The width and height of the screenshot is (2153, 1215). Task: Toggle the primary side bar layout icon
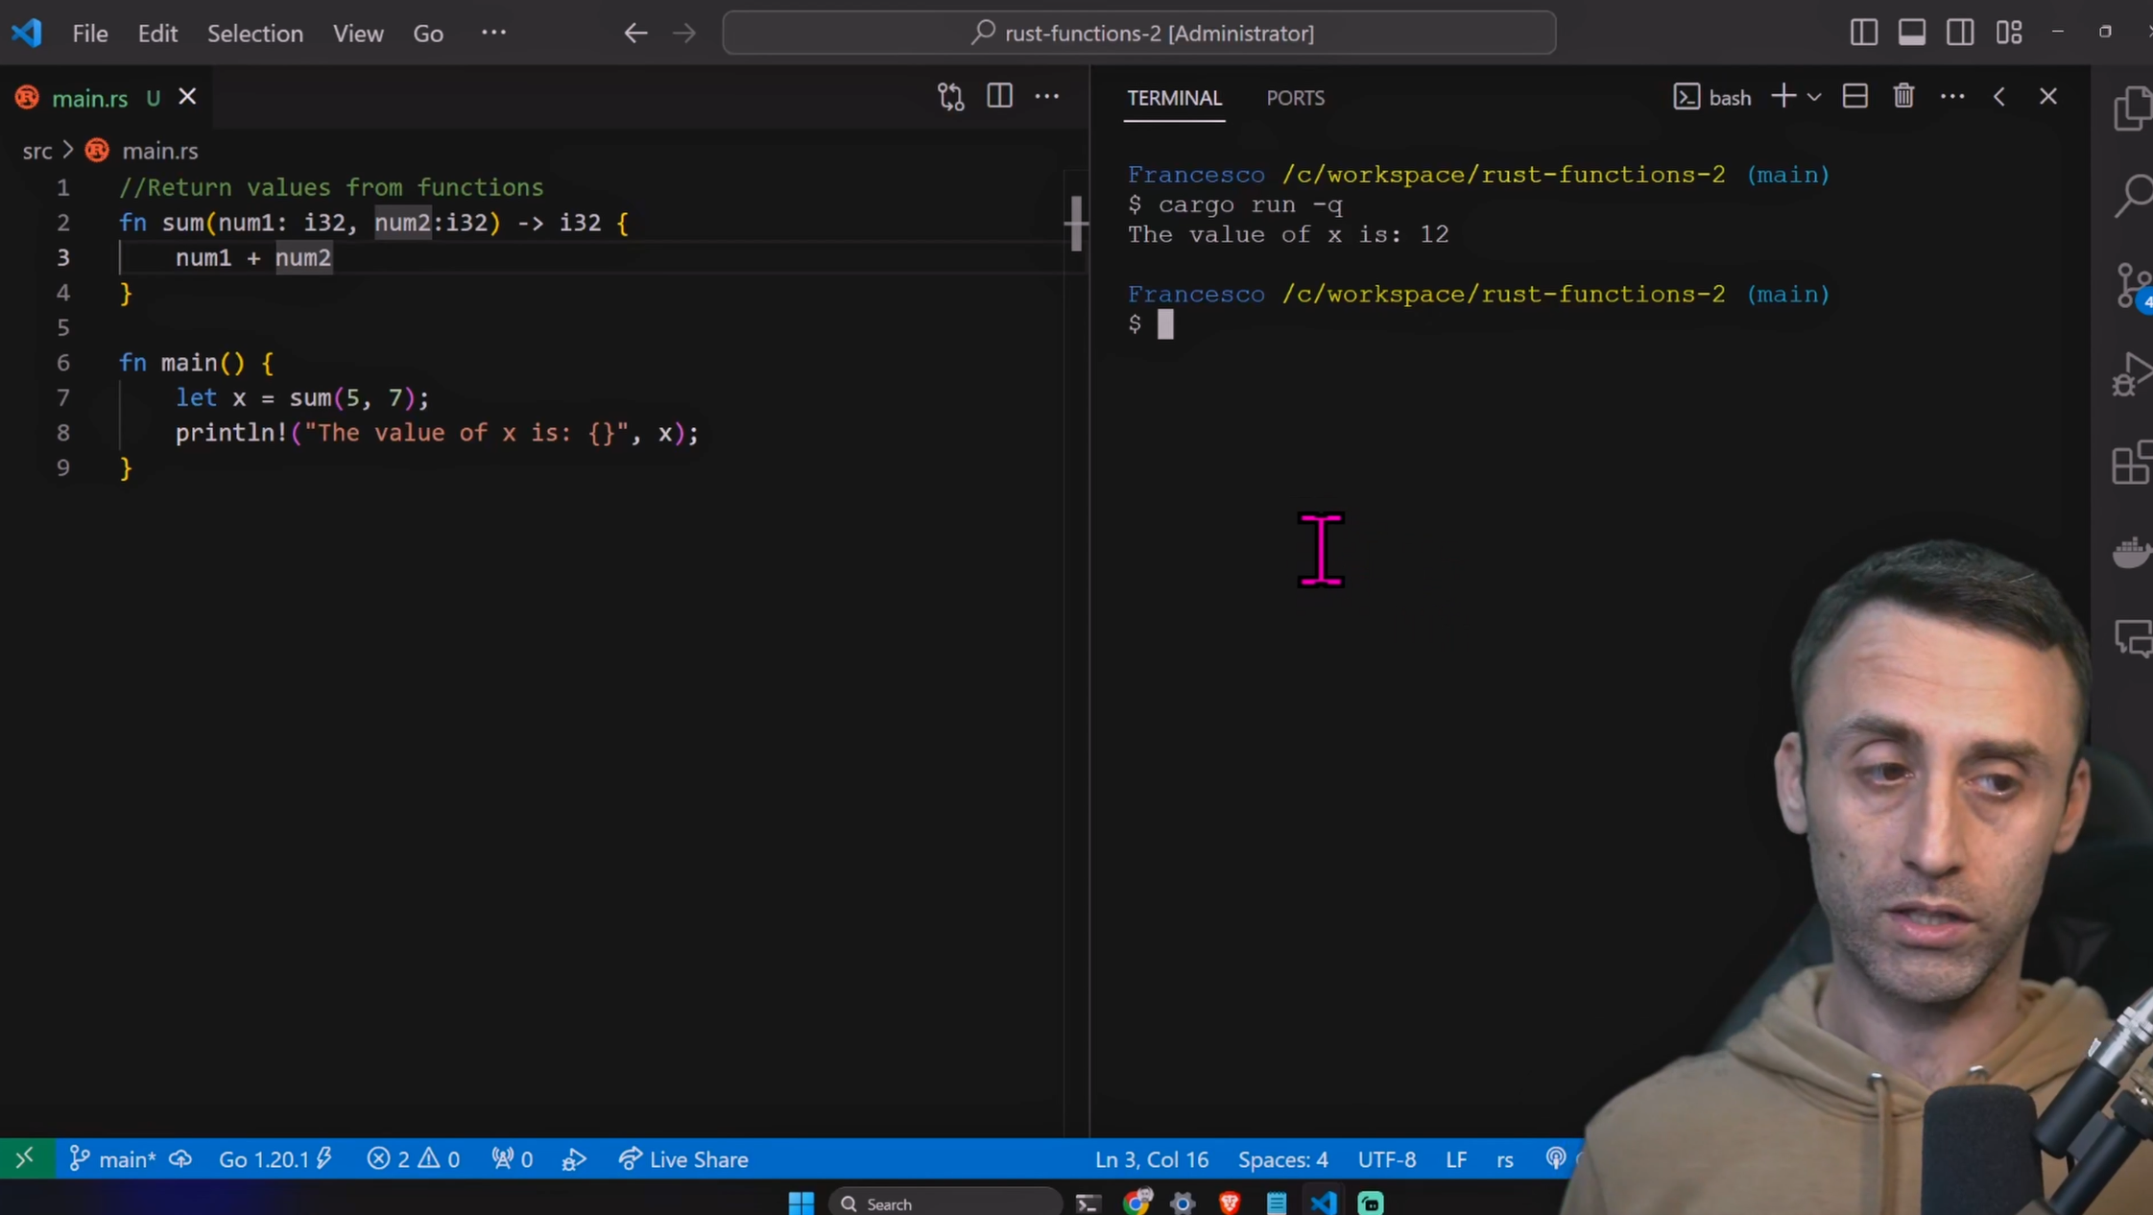point(1863,32)
